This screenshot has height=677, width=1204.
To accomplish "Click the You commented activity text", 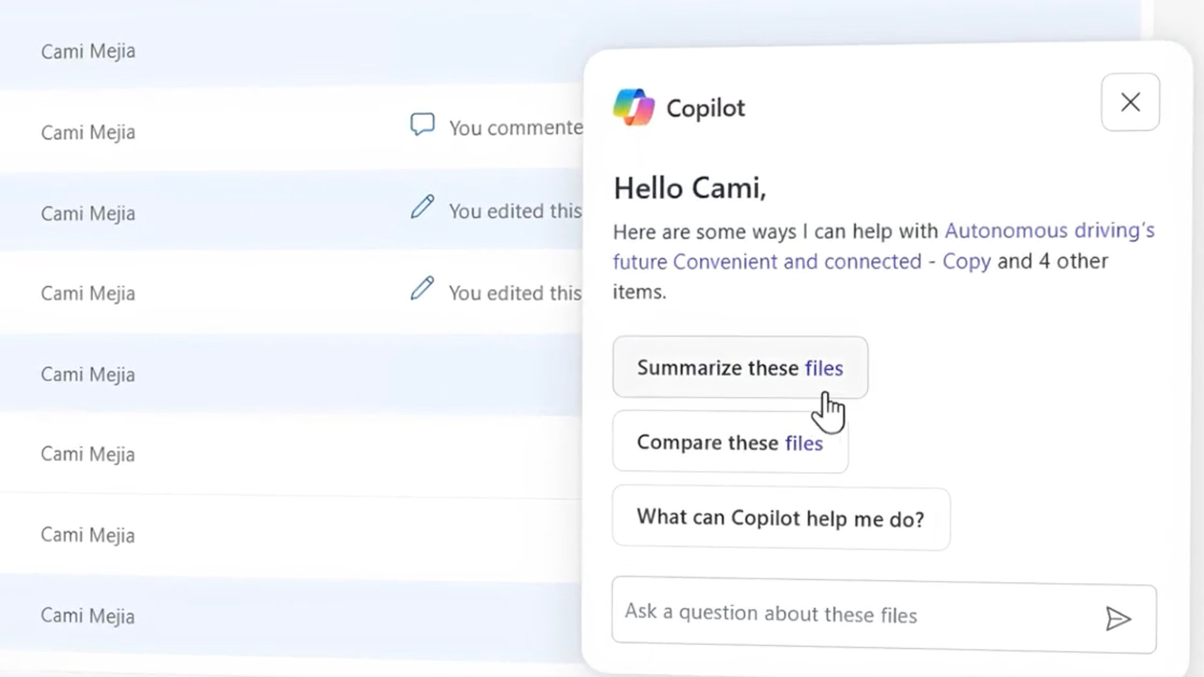I will pos(516,128).
